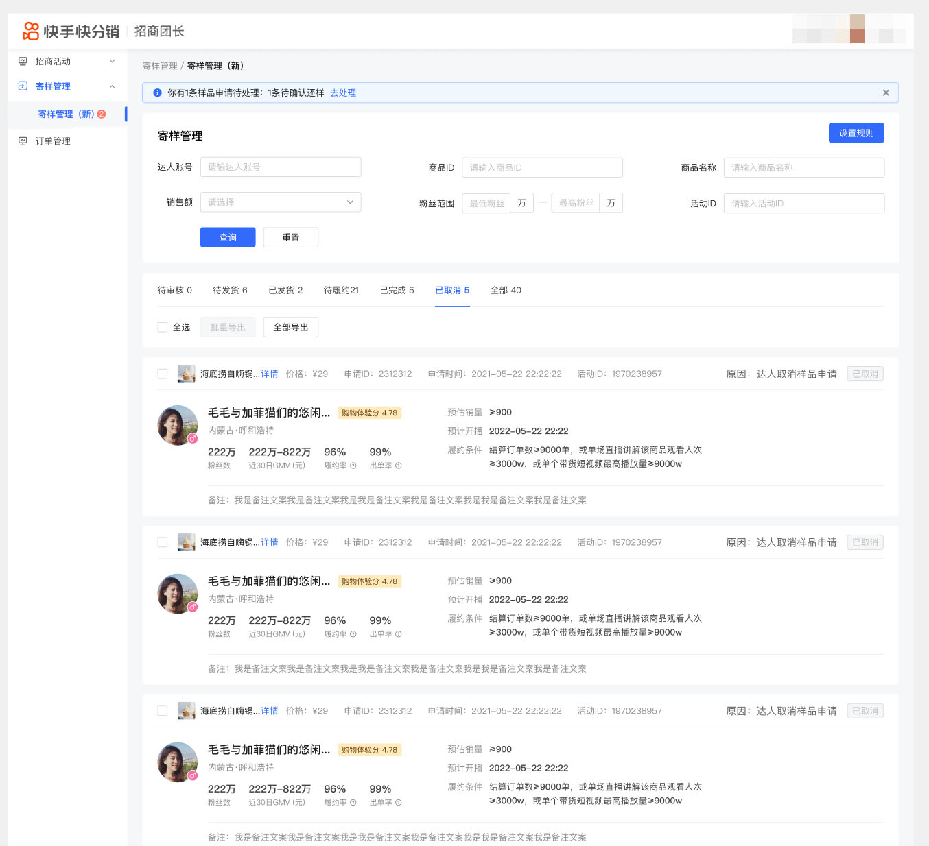Select the third sample card checkbox
This screenshot has width=929, height=846.
163,711
